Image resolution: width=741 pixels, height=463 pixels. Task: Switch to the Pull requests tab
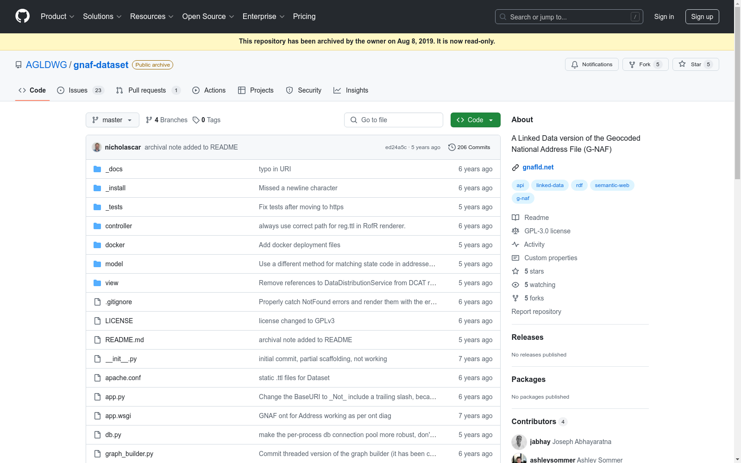tap(148, 90)
